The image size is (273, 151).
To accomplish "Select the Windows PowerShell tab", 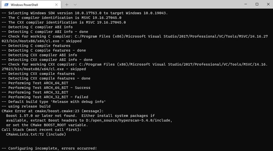I will click(28, 5).
